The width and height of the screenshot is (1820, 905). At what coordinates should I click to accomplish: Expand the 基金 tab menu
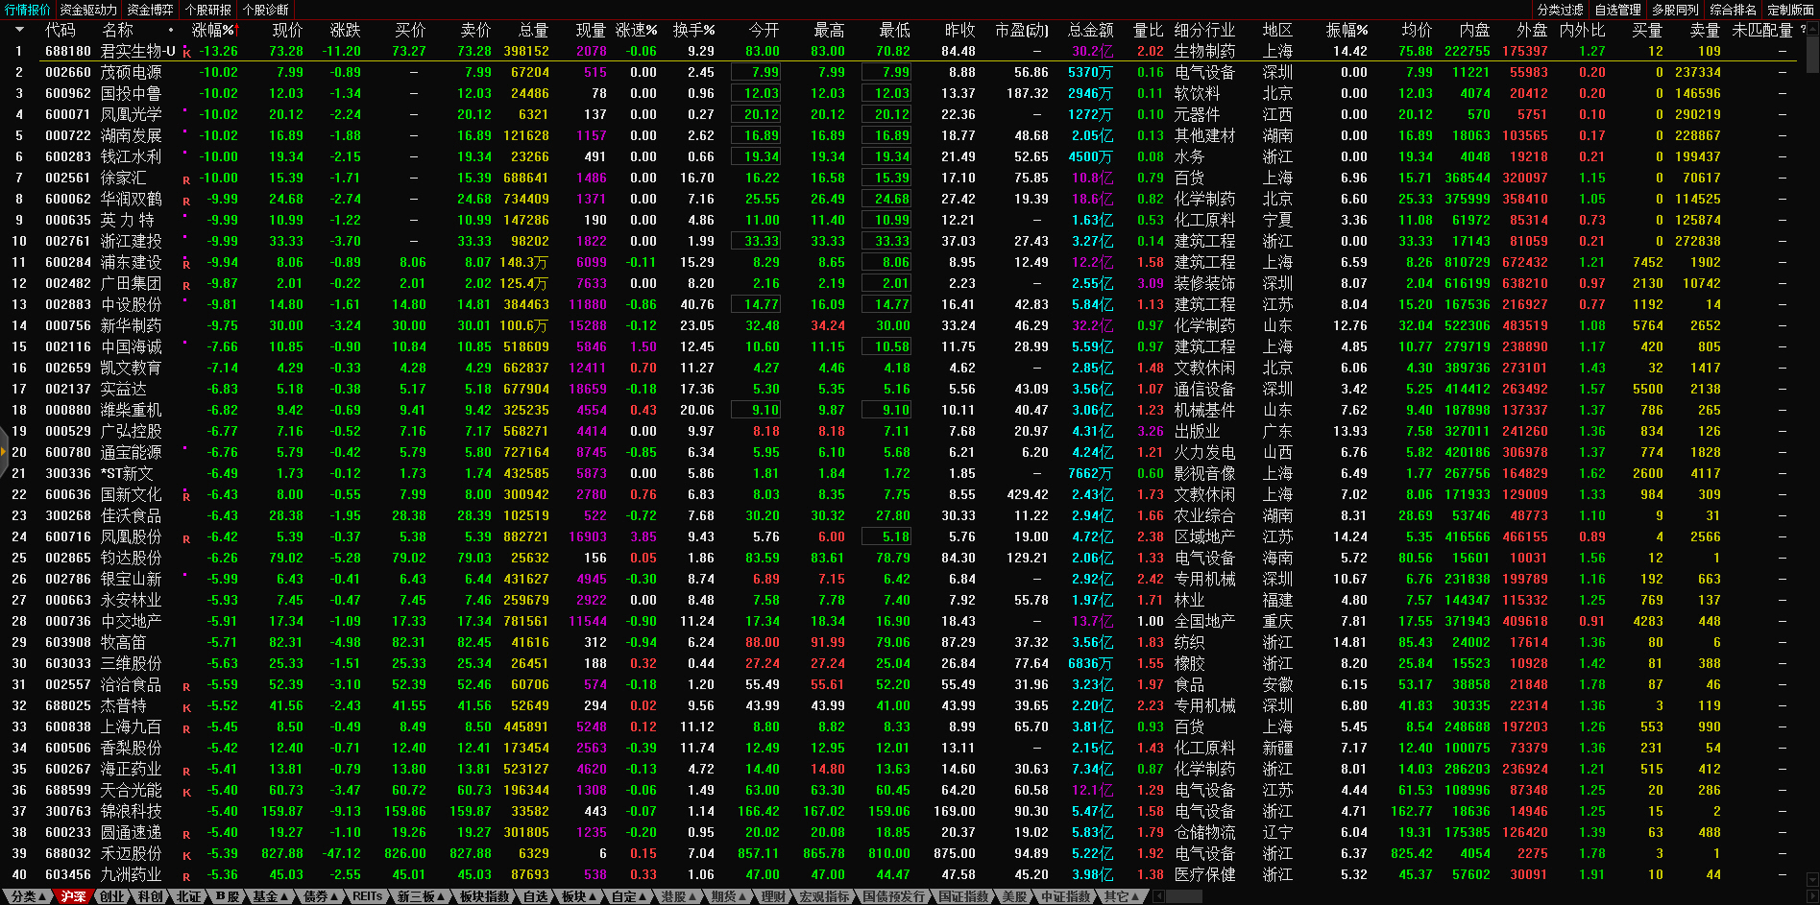(269, 896)
